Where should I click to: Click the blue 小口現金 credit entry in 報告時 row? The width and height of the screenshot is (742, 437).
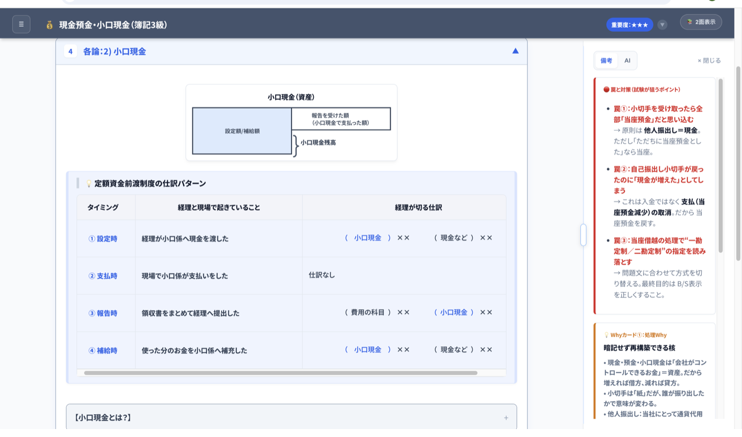454,313
